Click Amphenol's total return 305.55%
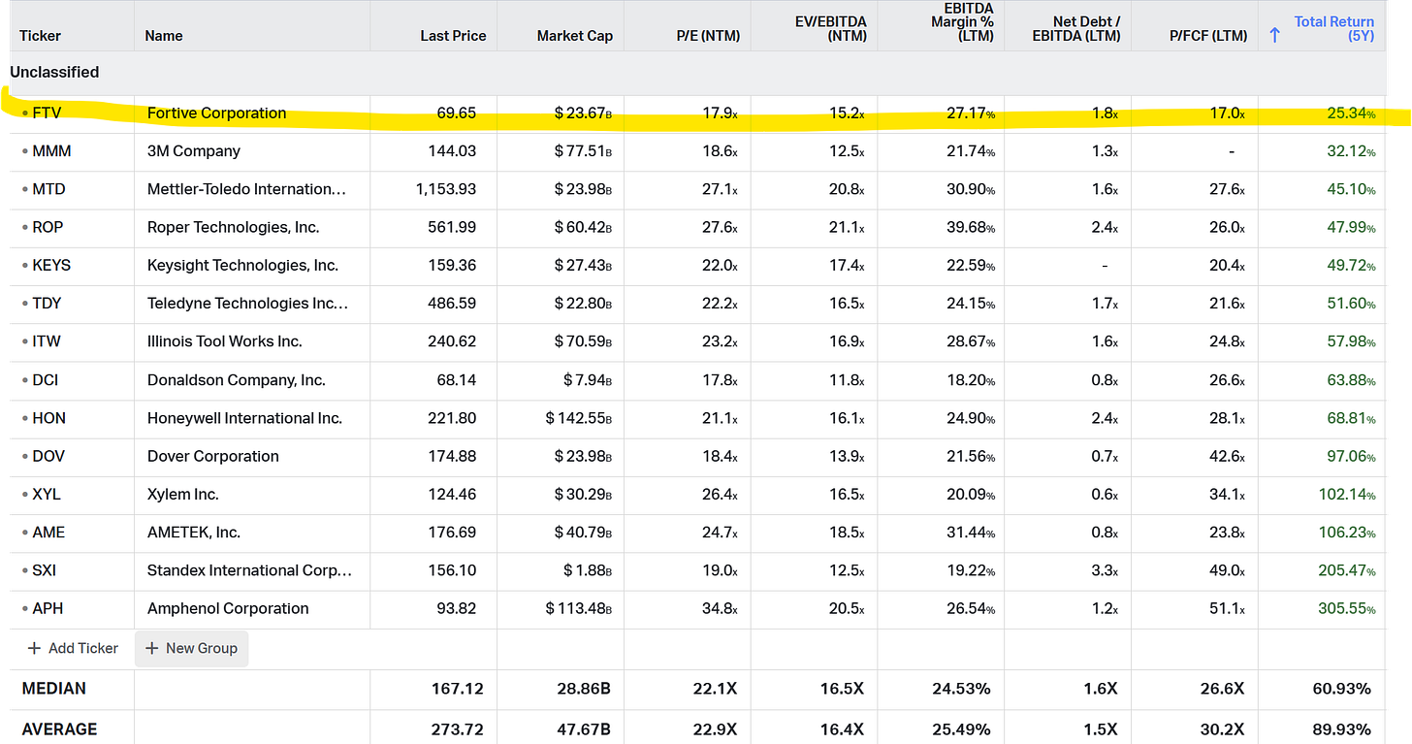This screenshot has height=744, width=1412. click(1347, 608)
